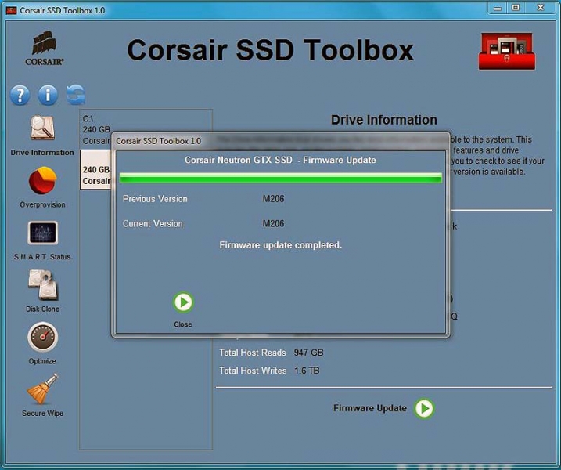Click the green firmware update progress bar
Screen dimensions: 561x470
point(280,178)
